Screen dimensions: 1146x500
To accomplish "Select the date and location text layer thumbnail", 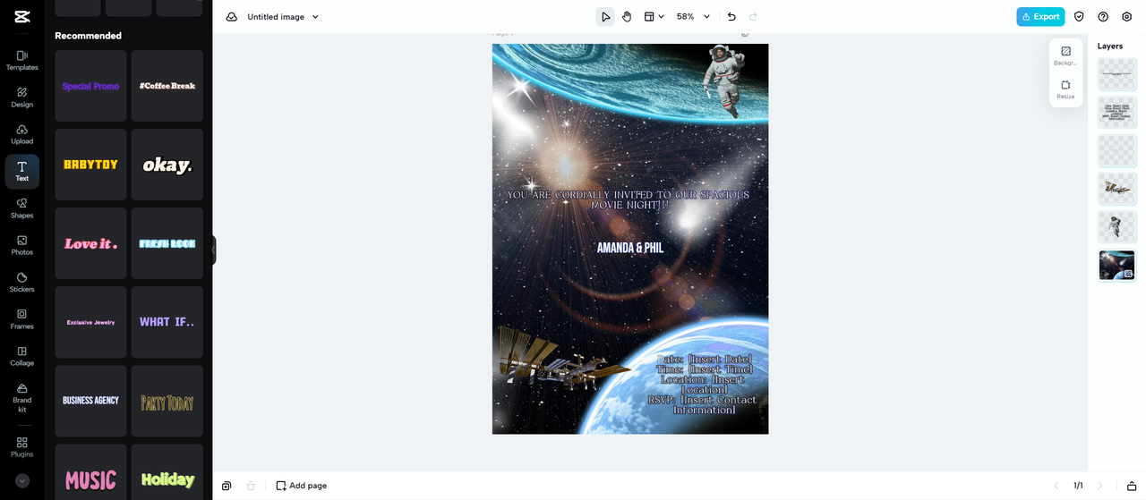I will (1117, 113).
